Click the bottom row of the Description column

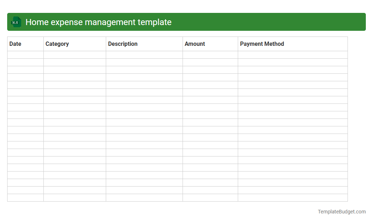tap(144, 197)
